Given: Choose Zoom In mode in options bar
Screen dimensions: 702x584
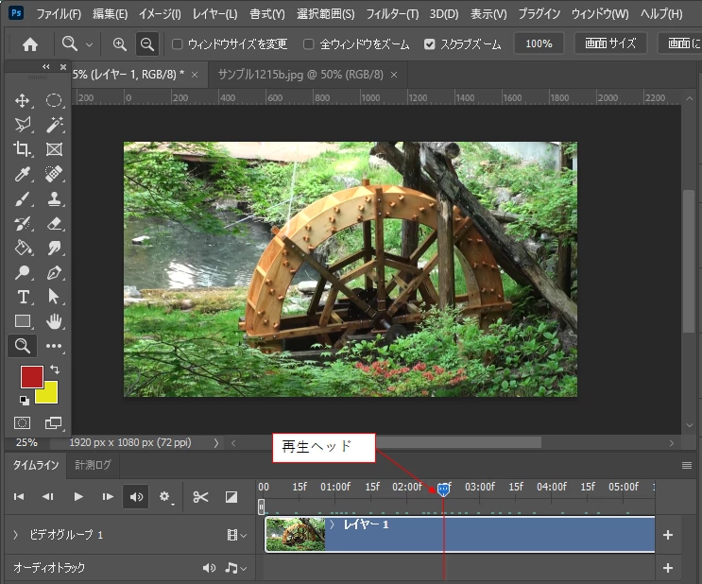Looking at the screenshot, I should click(120, 43).
